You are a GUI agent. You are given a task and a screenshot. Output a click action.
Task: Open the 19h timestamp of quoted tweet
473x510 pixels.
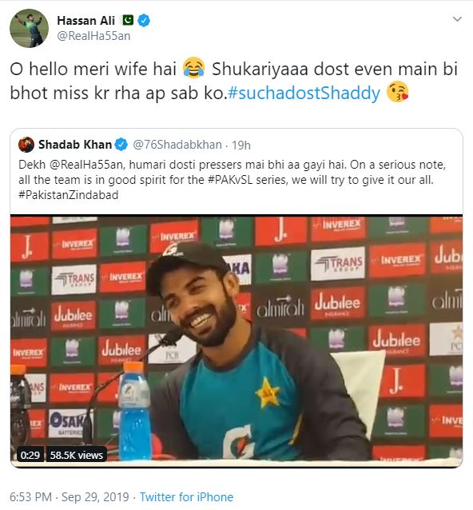[x=240, y=145]
